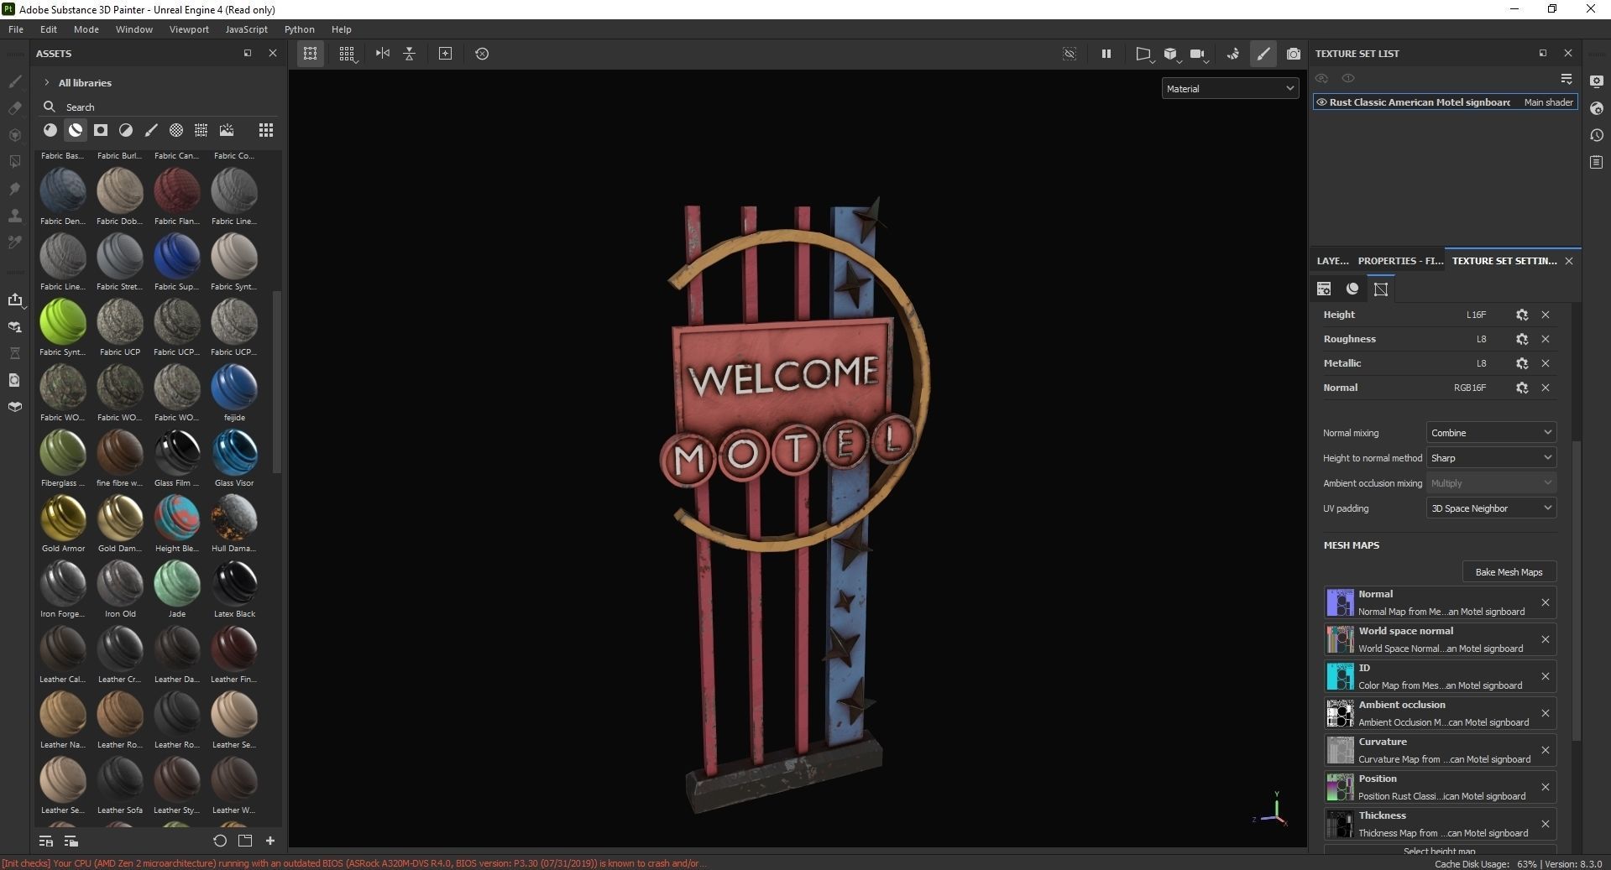Image resolution: width=1611 pixels, height=870 pixels.
Task: Open Height channel settings gear
Action: point(1522,315)
